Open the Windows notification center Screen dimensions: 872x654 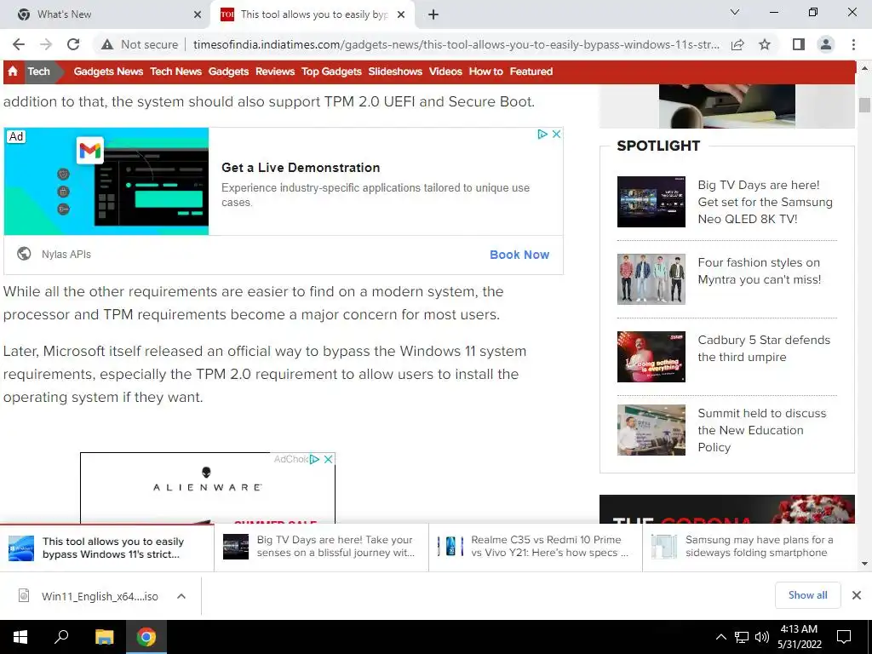click(x=844, y=637)
